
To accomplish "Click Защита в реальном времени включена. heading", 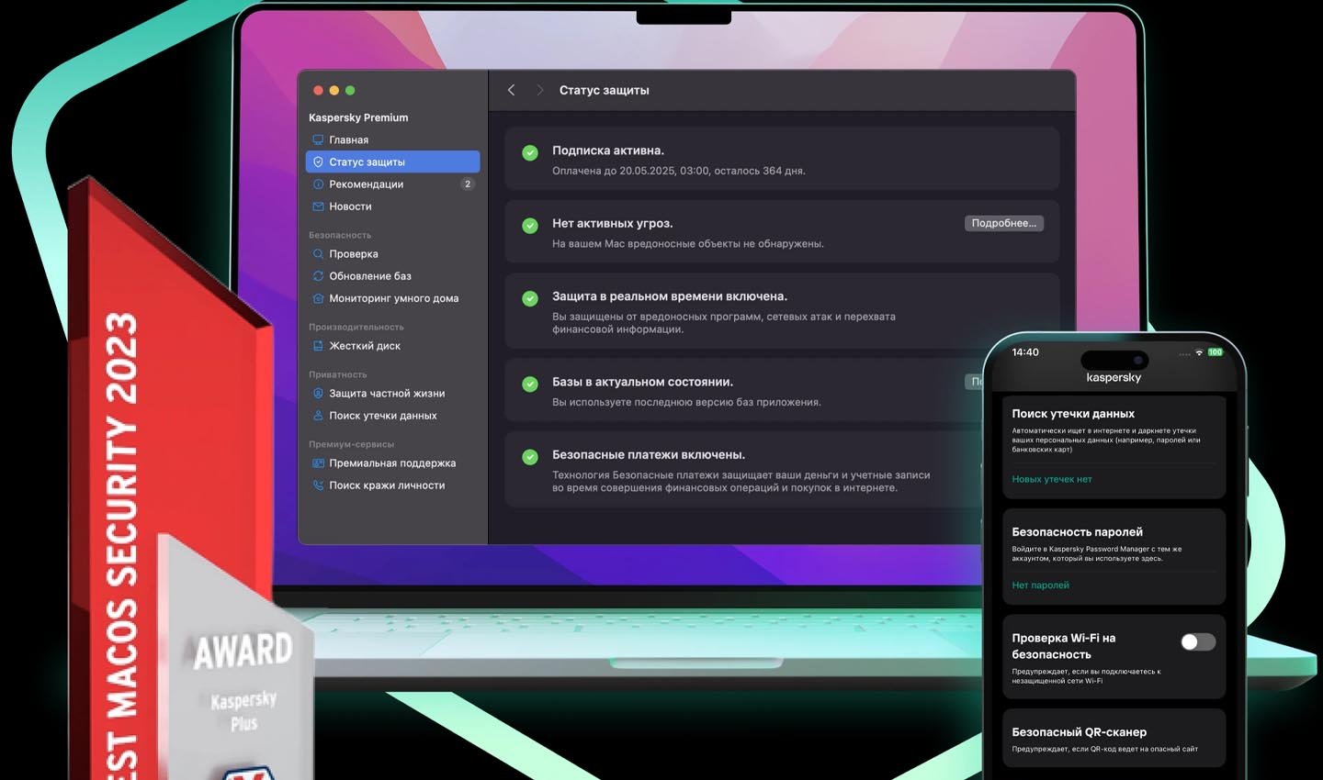I will 669,296.
